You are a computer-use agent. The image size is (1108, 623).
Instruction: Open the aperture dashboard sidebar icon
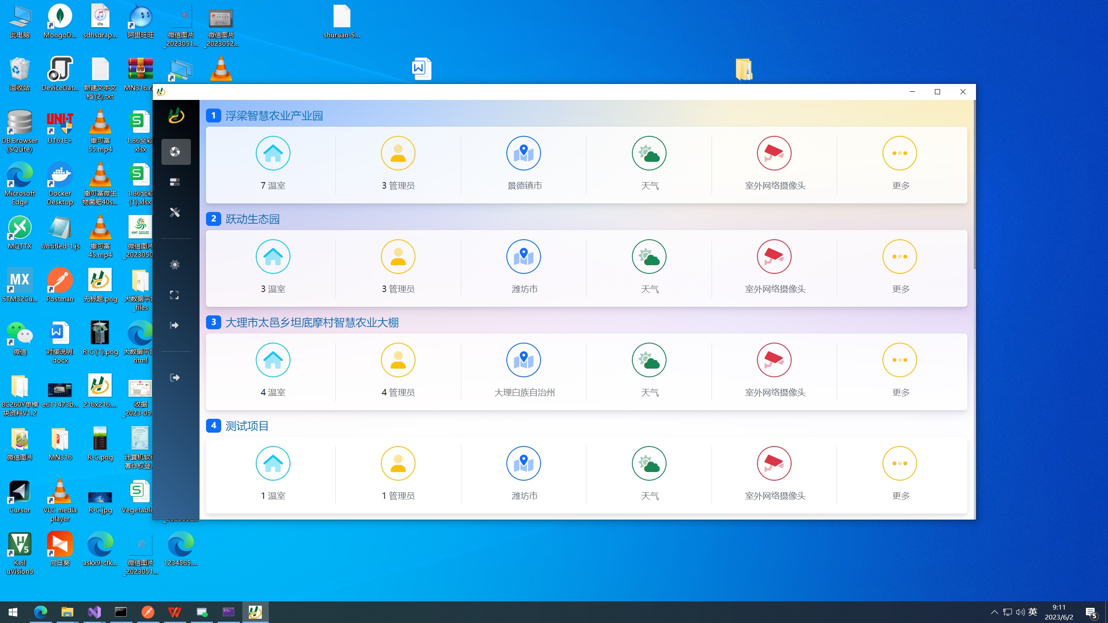click(x=175, y=152)
